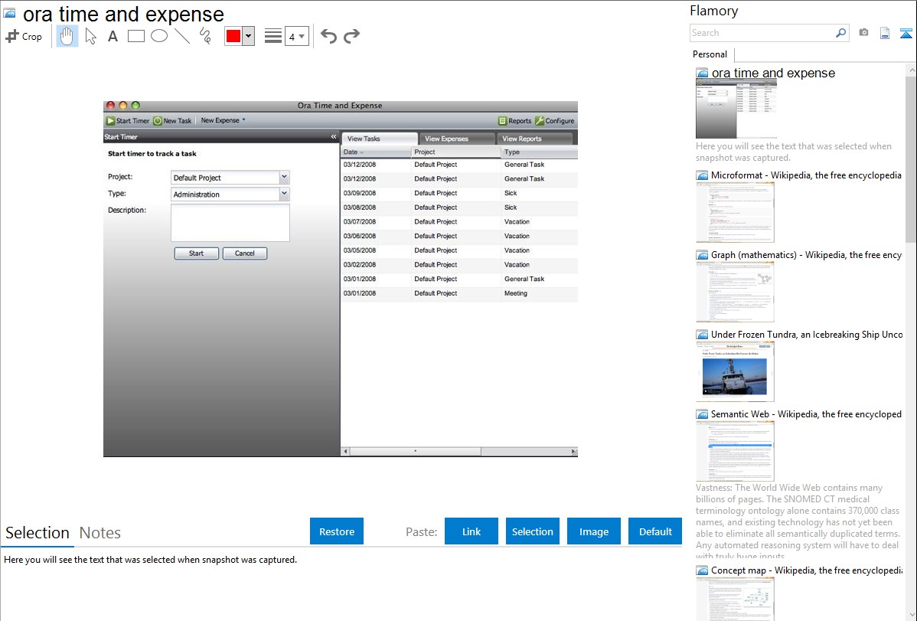This screenshot has height=621, width=917.
Task: Collapse the Start Timer panel chevrons
Action: pos(333,137)
